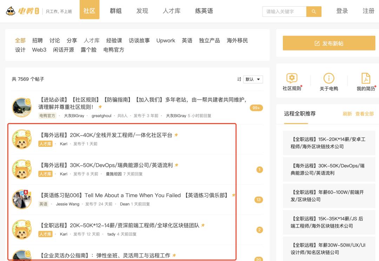Click the 99+ reply count badge

256,107
